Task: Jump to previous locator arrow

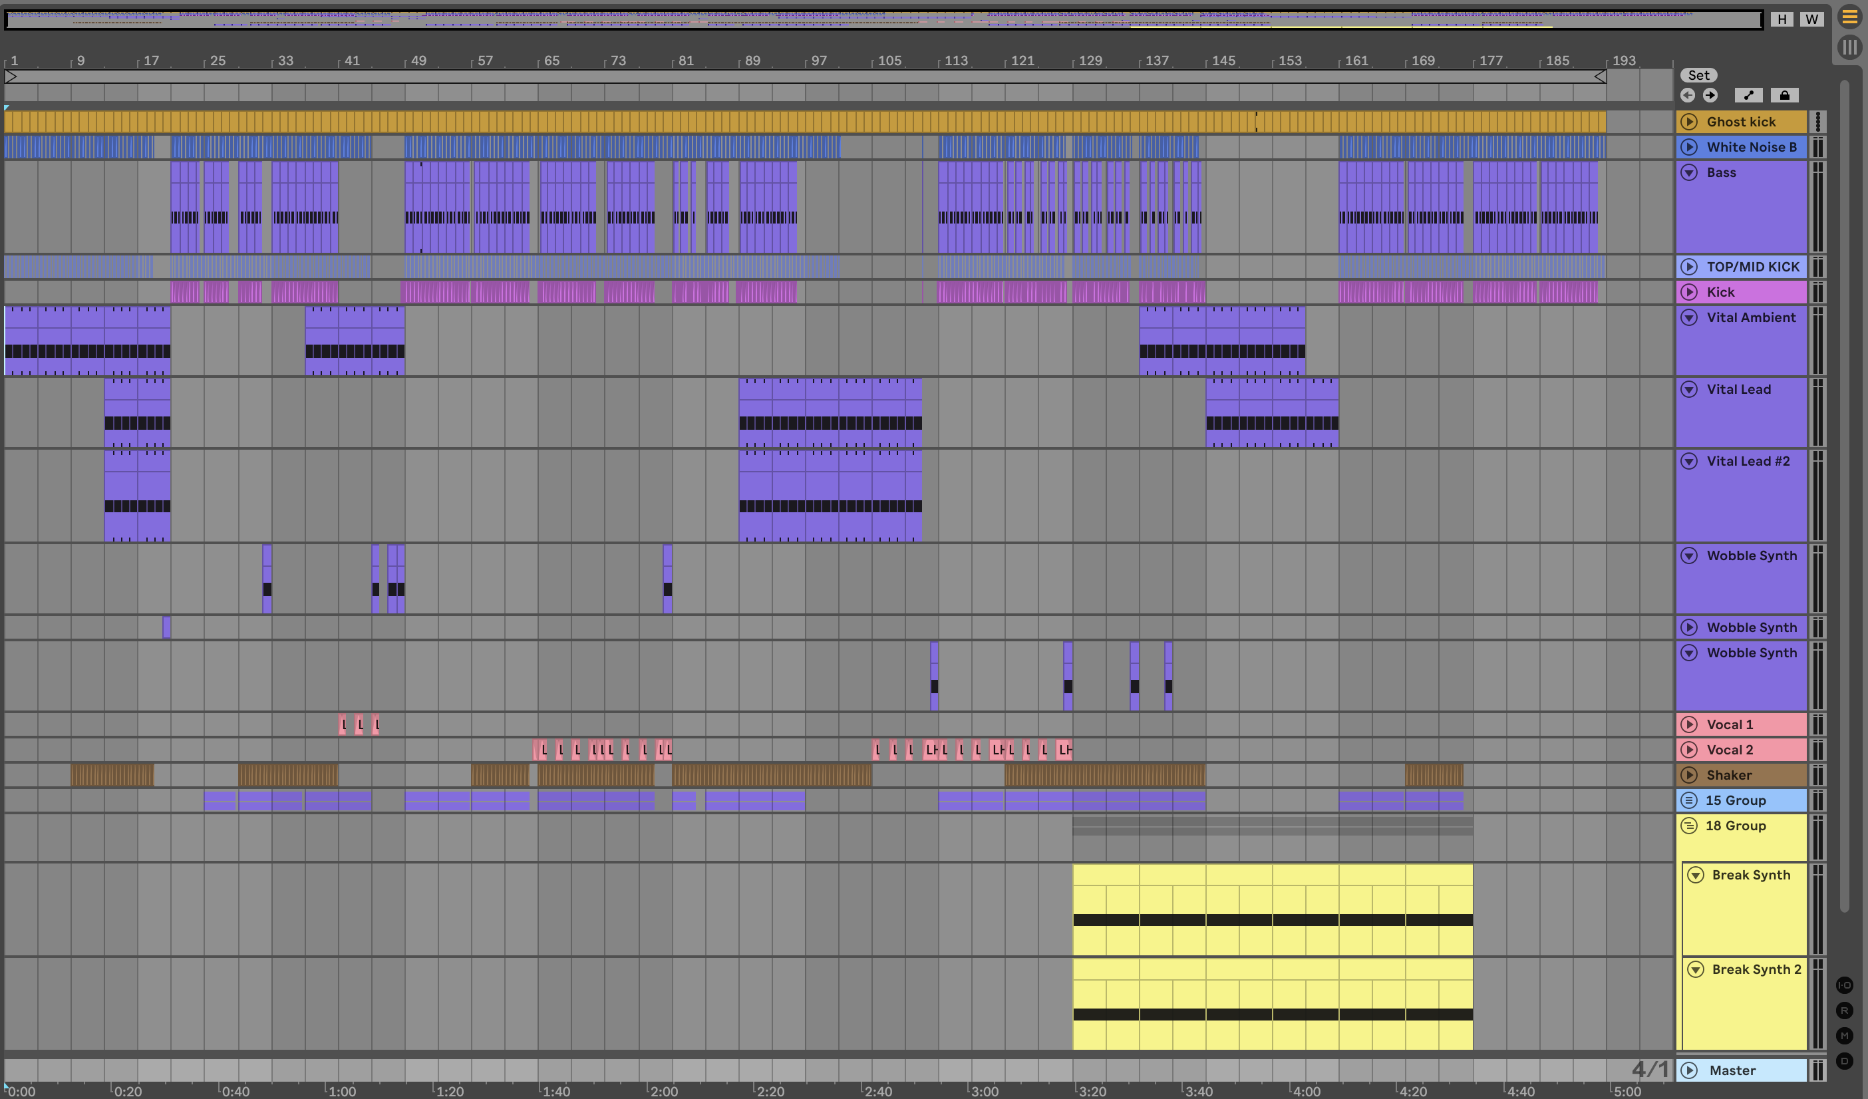Action: 1688,95
